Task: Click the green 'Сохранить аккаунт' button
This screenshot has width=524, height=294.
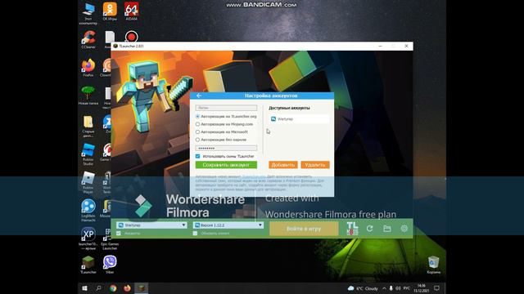Action: coord(226,165)
